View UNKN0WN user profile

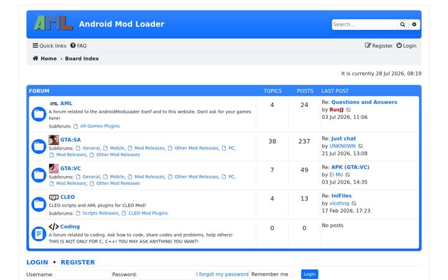click(x=342, y=146)
